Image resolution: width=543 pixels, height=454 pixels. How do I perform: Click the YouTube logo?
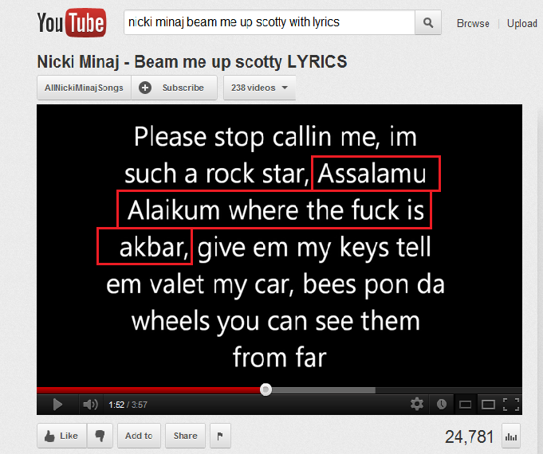[x=72, y=22]
